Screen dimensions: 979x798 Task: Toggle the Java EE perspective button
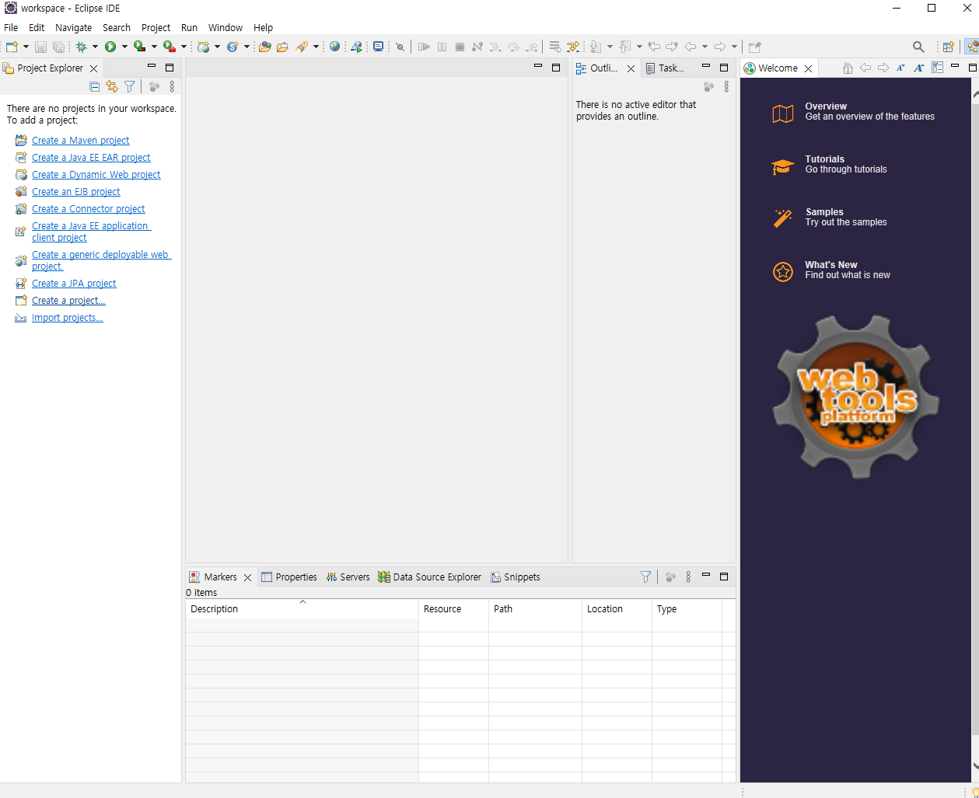point(971,47)
